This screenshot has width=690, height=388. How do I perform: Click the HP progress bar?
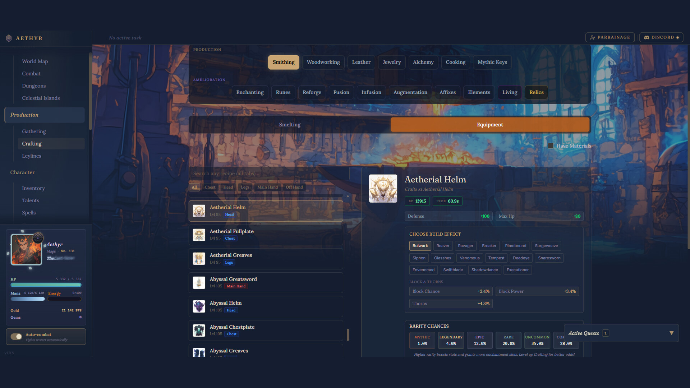(x=46, y=285)
